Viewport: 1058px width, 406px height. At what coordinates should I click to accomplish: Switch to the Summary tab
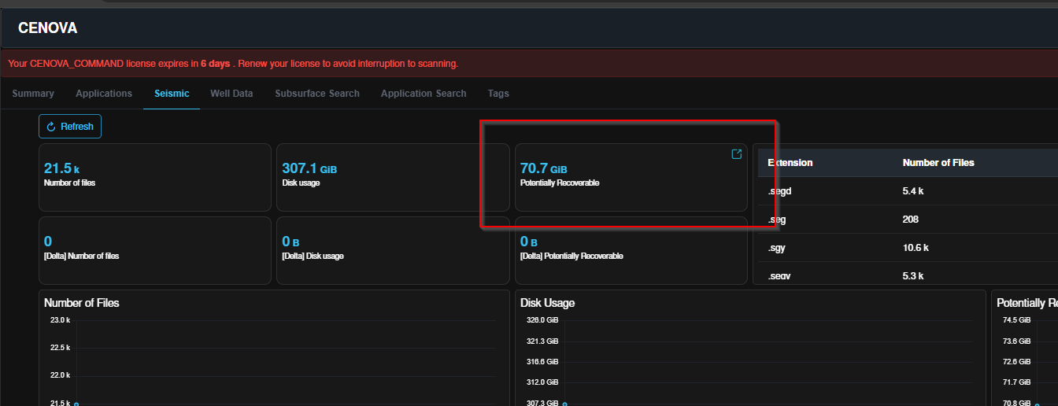click(x=33, y=93)
